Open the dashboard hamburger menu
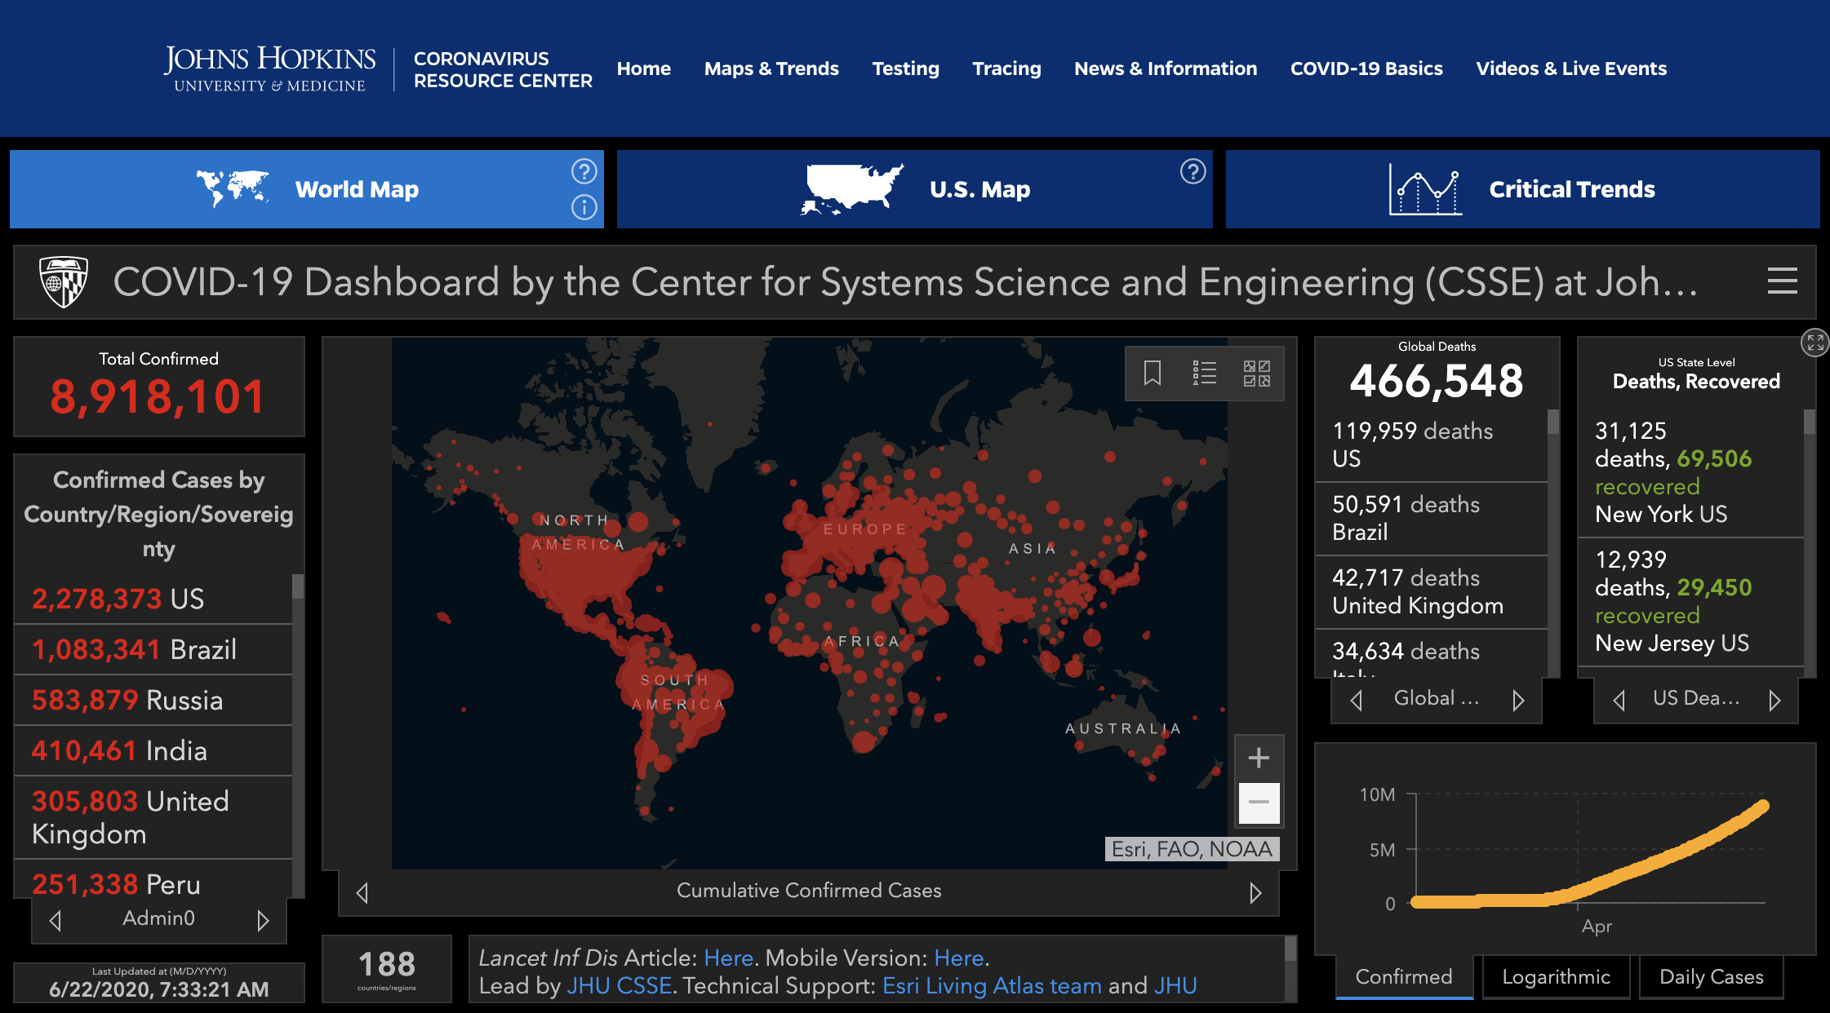The image size is (1830, 1013). (x=1783, y=281)
